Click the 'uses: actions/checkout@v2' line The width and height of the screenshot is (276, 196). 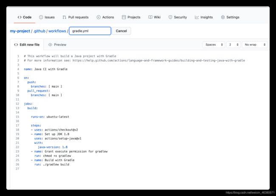(54, 130)
